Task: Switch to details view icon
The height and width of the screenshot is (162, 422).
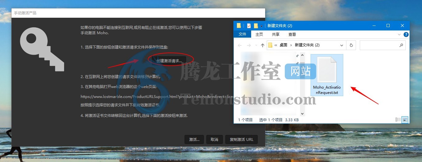Action: pyautogui.click(x=398, y=120)
